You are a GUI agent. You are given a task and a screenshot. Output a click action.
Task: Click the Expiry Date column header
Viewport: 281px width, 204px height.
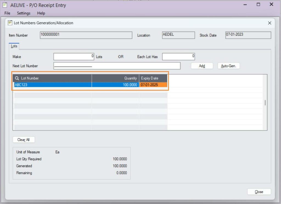coord(149,78)
